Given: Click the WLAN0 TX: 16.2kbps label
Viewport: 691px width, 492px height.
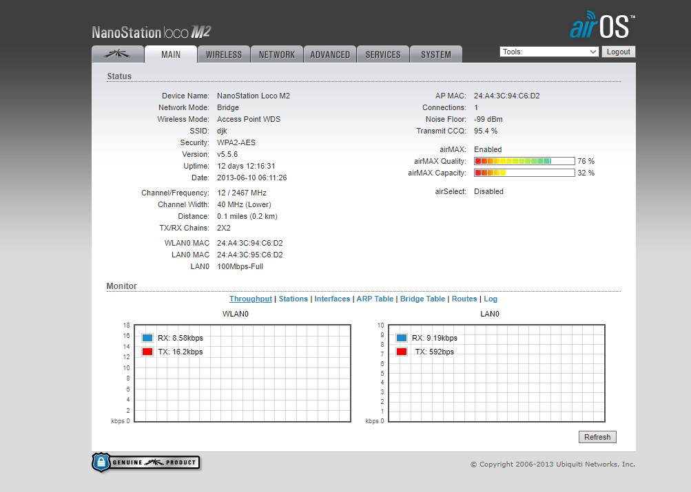Looking at the screenshot, I should point(181,352).
